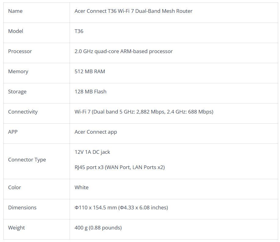Click the "APP" row label
This screenshot has width=280, height=242.
pos(13,132)
